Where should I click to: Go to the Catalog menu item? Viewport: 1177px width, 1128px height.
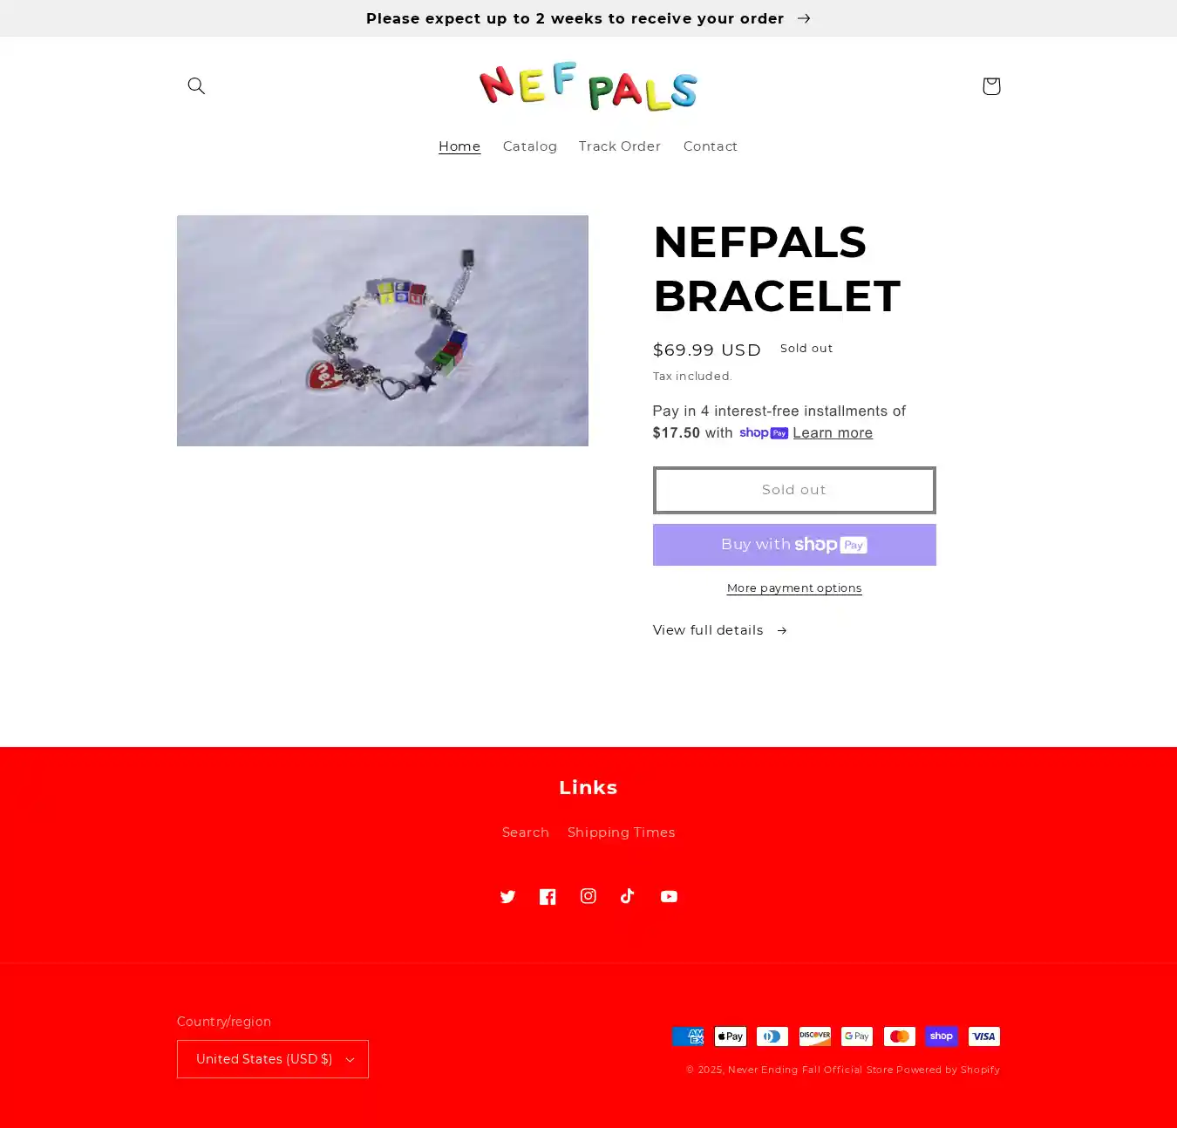pos(529,146)
